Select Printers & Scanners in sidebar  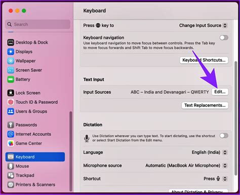(x=35, y=184)
